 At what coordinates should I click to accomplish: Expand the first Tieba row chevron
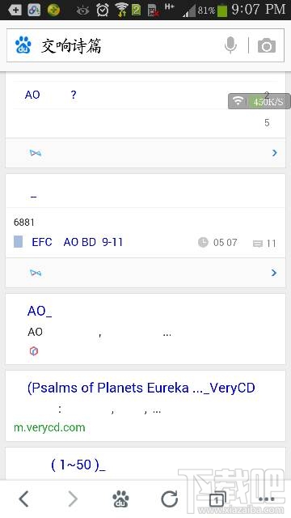pyautogui.click(x=275, y=153)
